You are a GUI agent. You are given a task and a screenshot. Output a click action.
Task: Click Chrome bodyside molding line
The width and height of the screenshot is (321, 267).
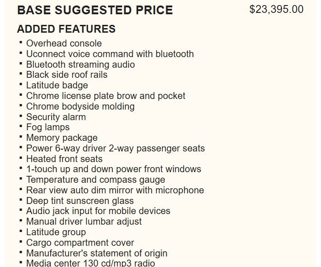81,106
